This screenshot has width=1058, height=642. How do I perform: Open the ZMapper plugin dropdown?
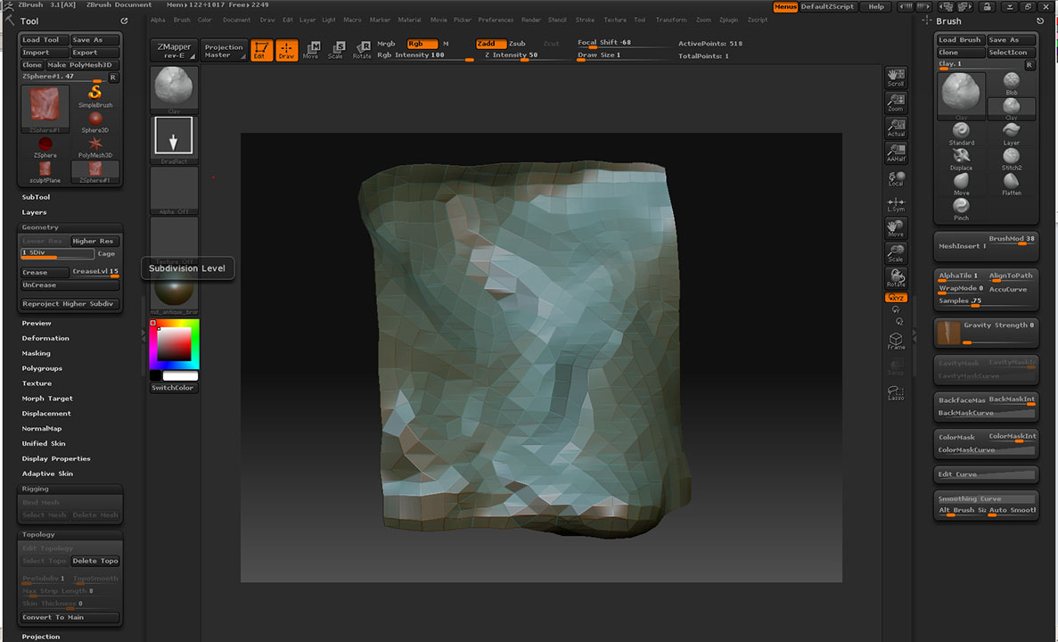pyautogui.click(x=174, y=50)
